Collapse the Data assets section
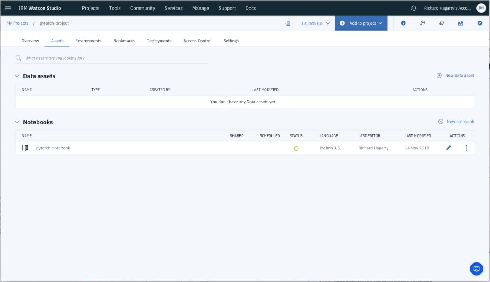 (17, 76)
